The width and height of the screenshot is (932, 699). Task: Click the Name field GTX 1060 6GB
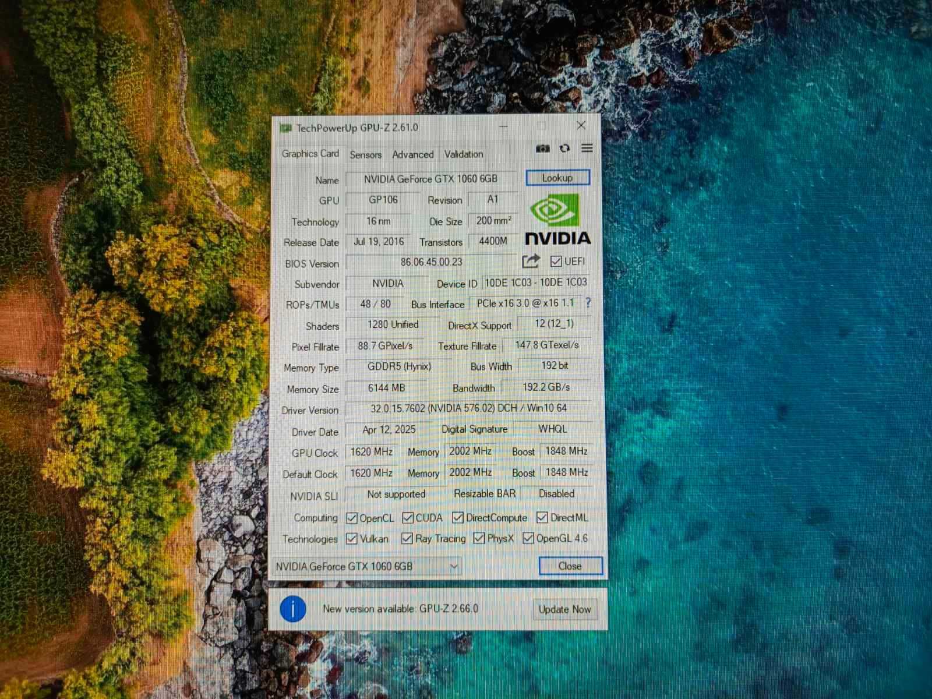[x=431, y=179]
